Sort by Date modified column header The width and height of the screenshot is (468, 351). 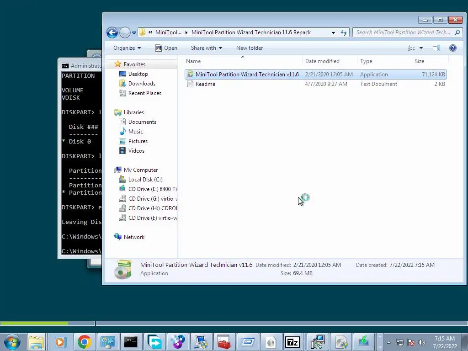pos(330,61)
